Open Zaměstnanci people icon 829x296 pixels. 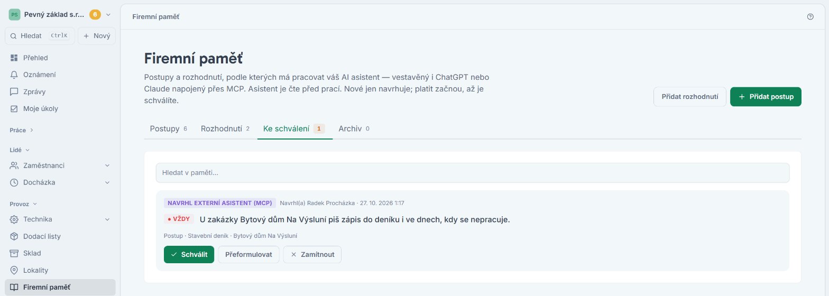[x=14, y=165]
